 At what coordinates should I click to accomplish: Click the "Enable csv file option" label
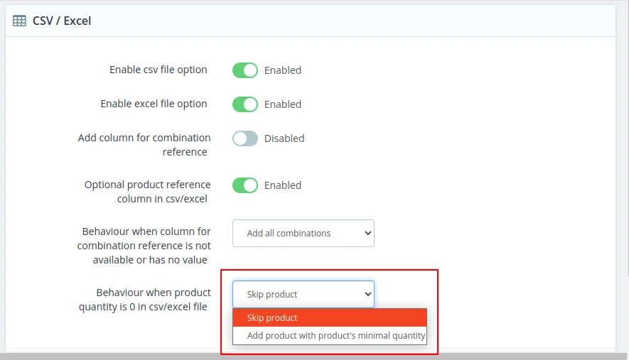point(158,70)
